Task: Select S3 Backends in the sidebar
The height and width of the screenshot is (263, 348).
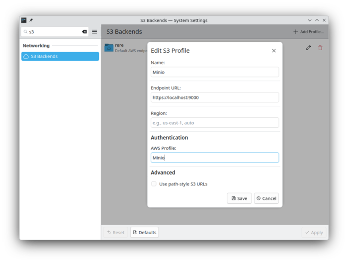Action: click(60, 57)
